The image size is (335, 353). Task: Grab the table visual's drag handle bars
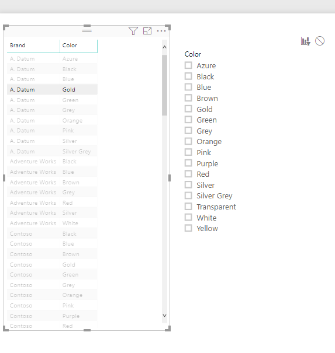[87, 30]
